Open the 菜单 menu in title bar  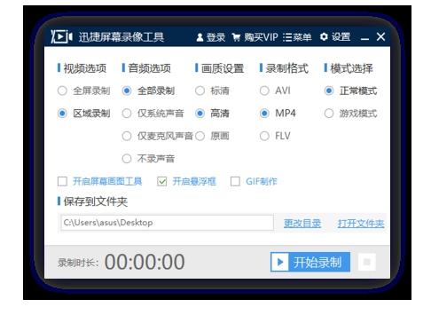[x=297, y=37]
